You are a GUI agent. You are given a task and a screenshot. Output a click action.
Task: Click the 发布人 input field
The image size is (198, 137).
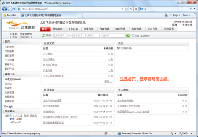93,35
